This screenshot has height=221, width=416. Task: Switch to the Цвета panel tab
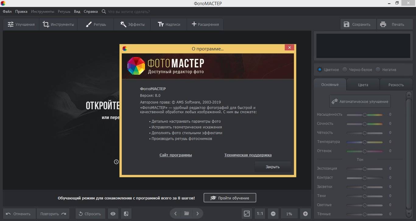[363, 85]
